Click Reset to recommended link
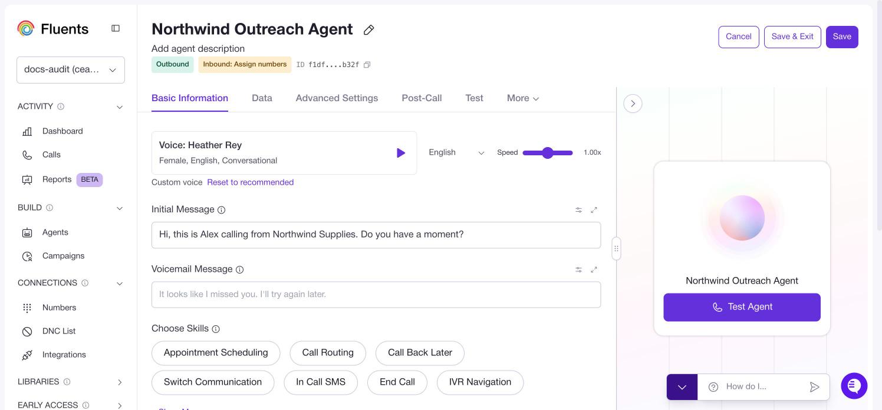Screen dimensions: 882x410 pyautogui.click(x=250, y=182)
